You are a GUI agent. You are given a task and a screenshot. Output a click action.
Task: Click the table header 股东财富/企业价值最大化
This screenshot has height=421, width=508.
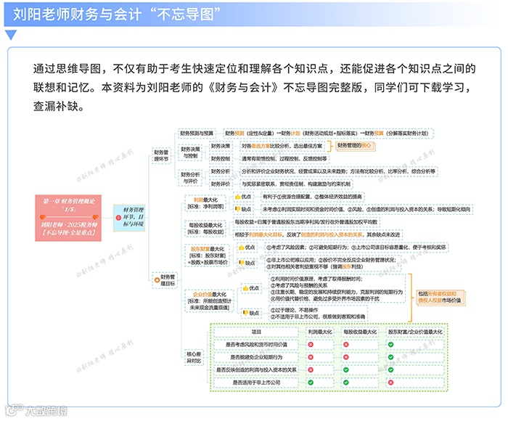point(415,332)
